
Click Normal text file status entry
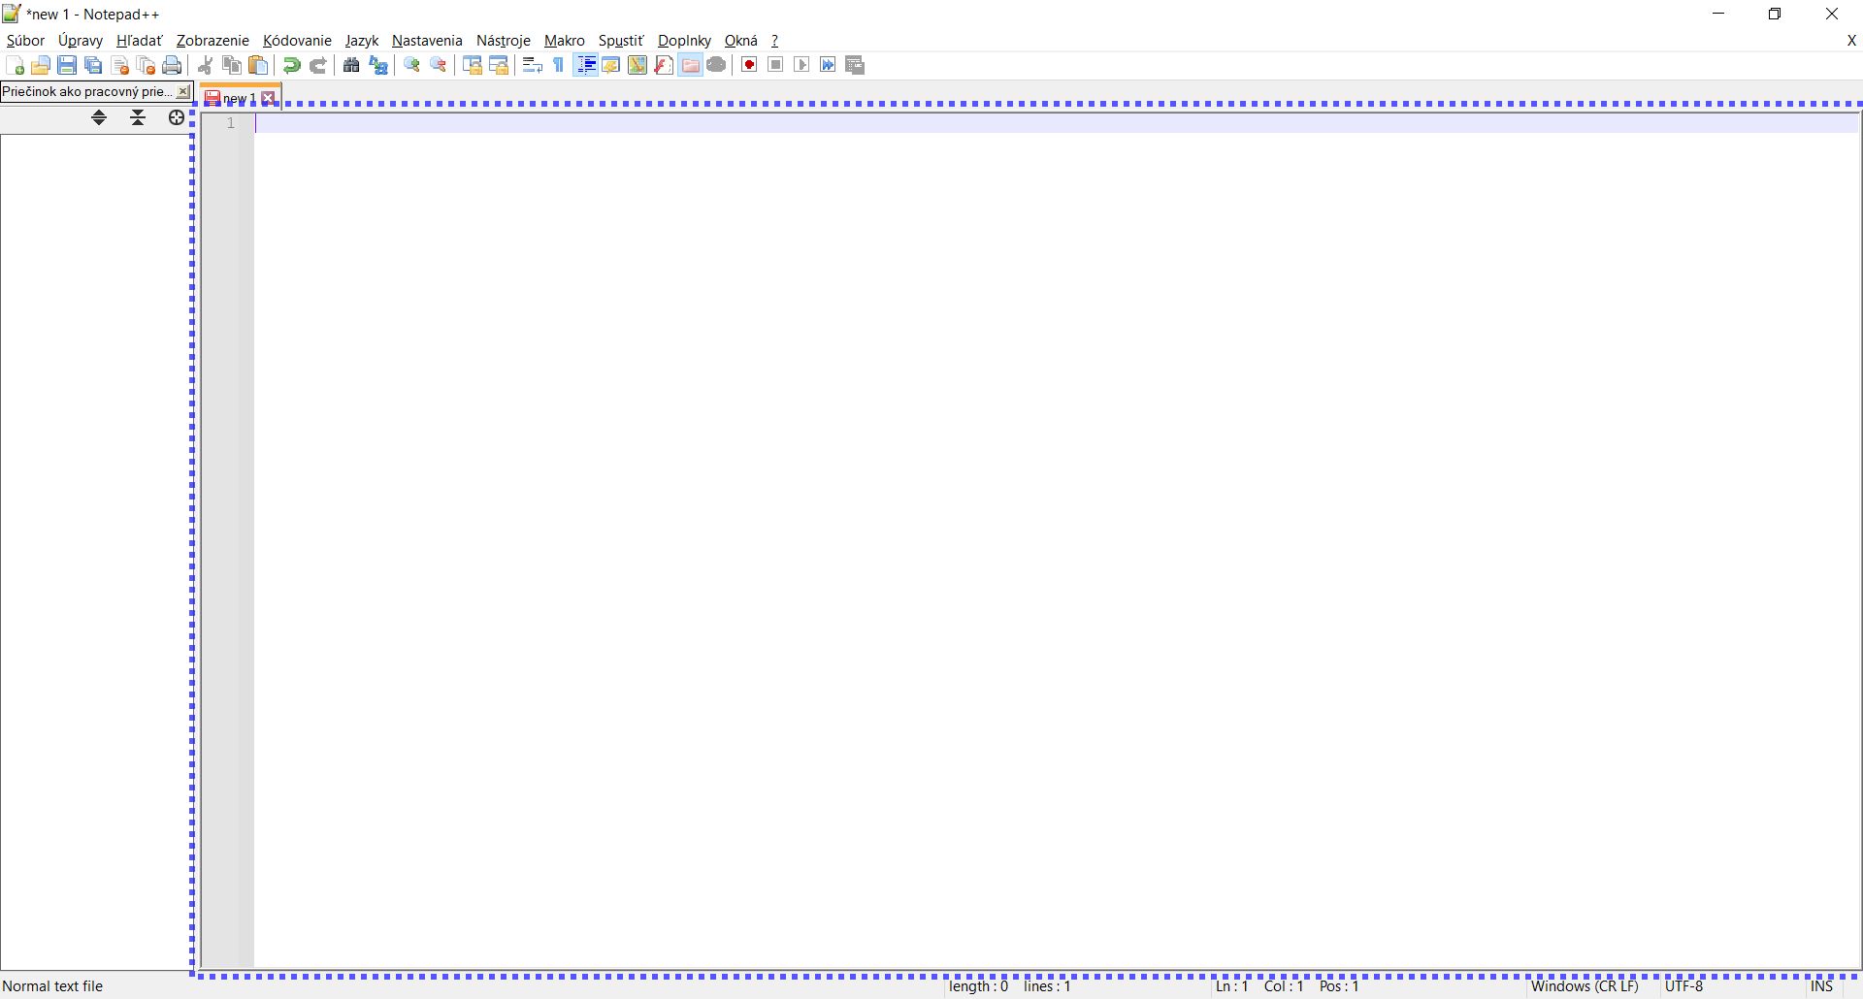pyautogui.click(x=52, y=986)
